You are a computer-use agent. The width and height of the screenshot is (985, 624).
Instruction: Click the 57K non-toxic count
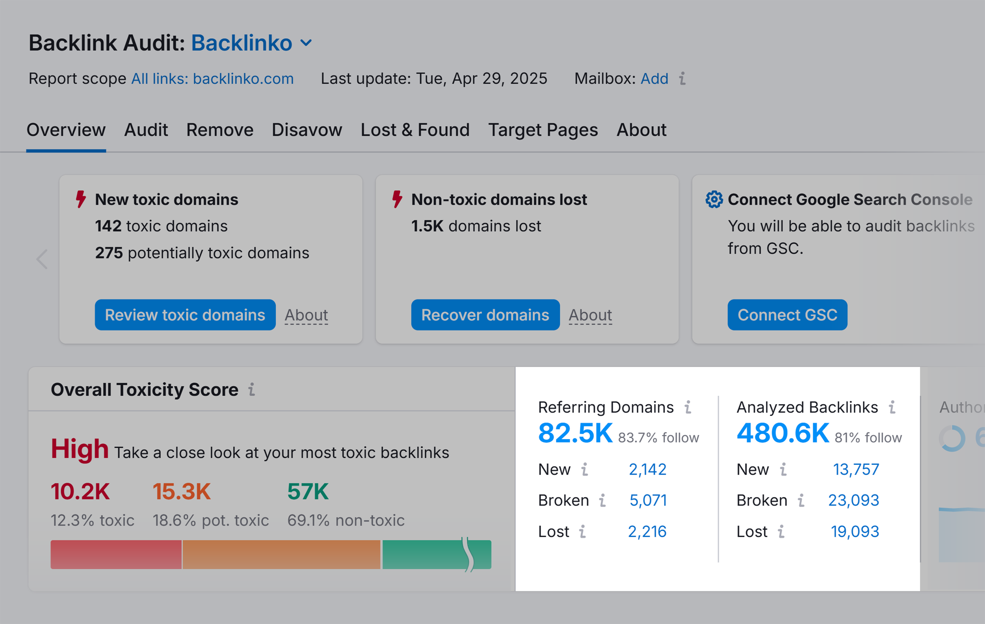(308, 492)
